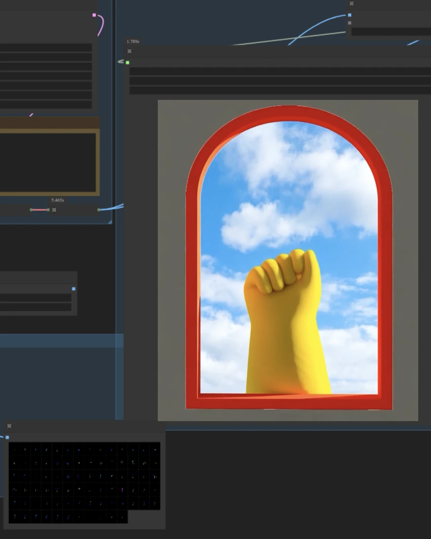Click the green input port on the preview node
The image size is (431, 539).
[127, 62]
